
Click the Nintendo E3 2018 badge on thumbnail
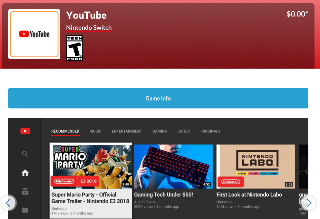click(x=75, y=181)
